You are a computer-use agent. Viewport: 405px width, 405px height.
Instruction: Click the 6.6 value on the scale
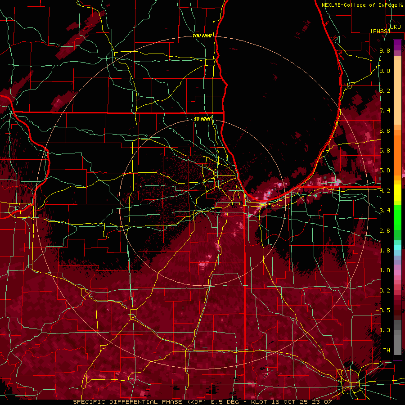(385, 130)
